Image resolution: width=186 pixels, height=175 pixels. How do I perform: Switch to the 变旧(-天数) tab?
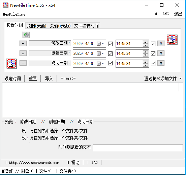[x=36, y=26]
